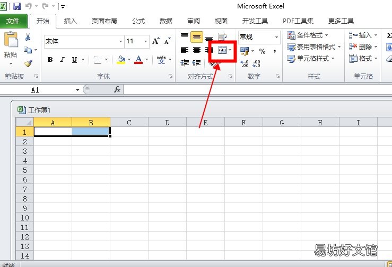Click the Undo arrow icon
The height and width of the screenshot is (267, 392).
click(x=28, y=6)
